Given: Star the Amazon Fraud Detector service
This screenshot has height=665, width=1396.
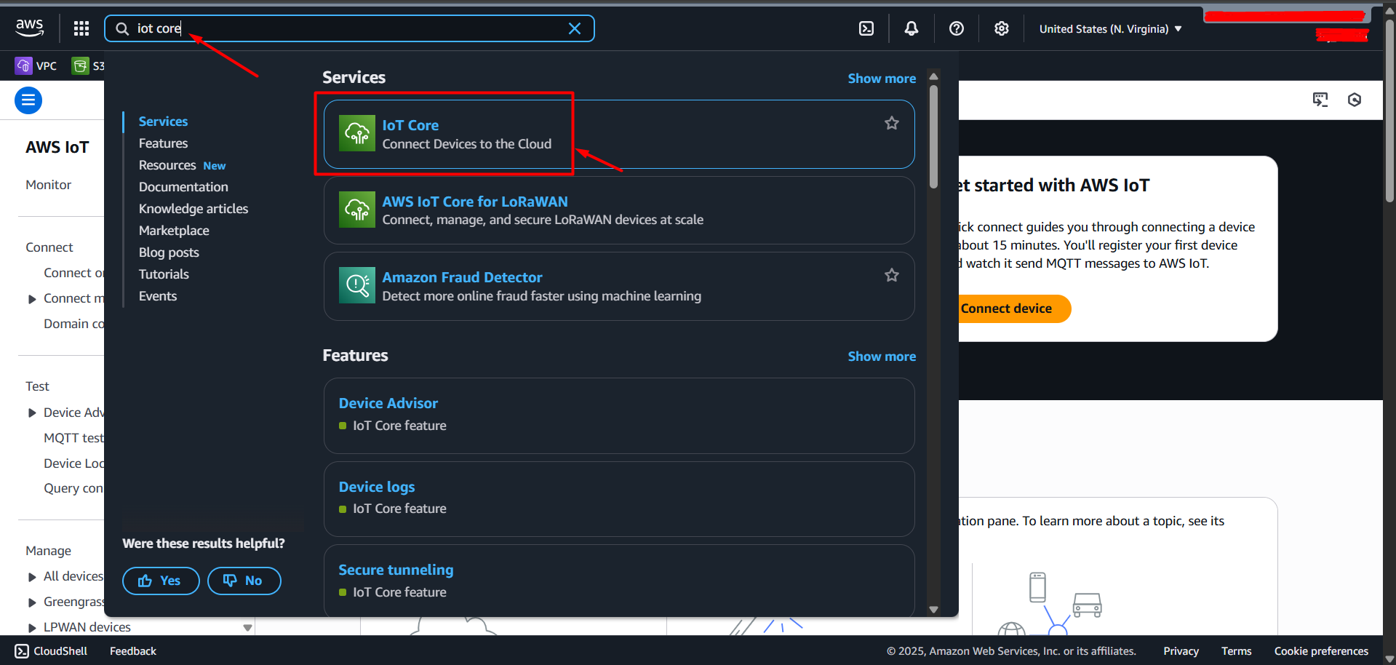Looking at the screenshot, I should click(891, 275).
